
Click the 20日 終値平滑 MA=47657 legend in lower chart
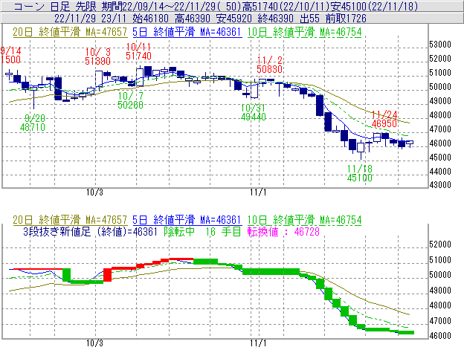70,220
